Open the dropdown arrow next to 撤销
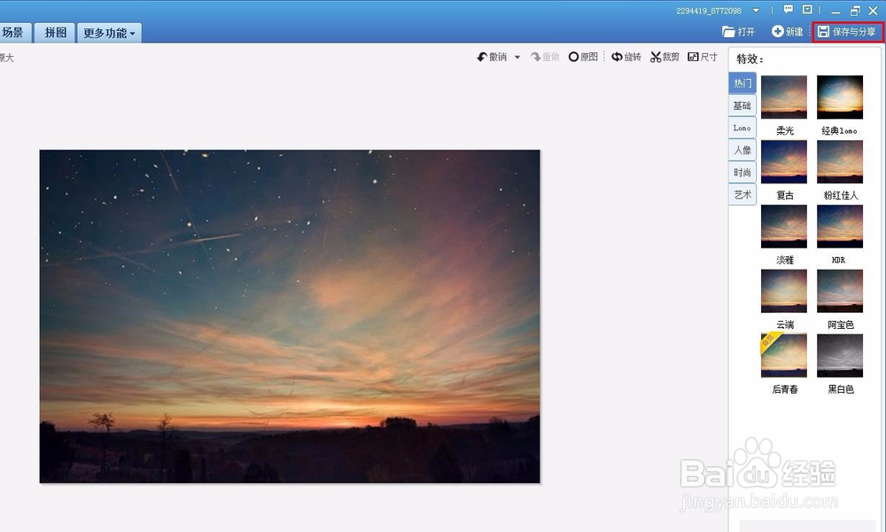 (x=517, y=58)
